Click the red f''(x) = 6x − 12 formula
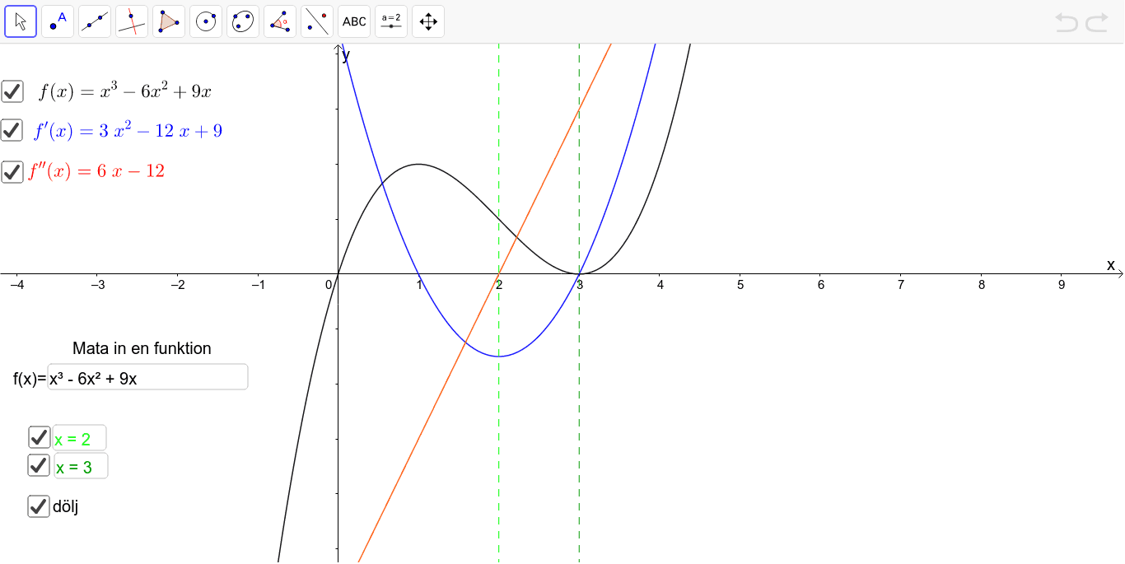Viewport: 1125px width, 564px height. coord(96,171)
